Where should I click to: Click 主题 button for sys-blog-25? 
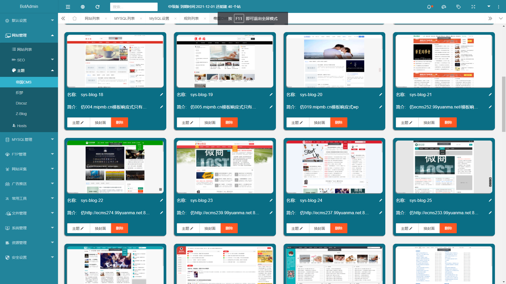[x=407, y=228]
